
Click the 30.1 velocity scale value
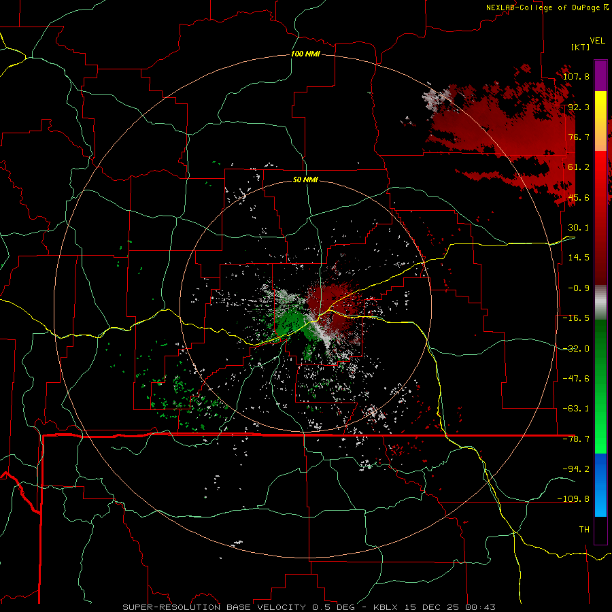coord(579,228)
